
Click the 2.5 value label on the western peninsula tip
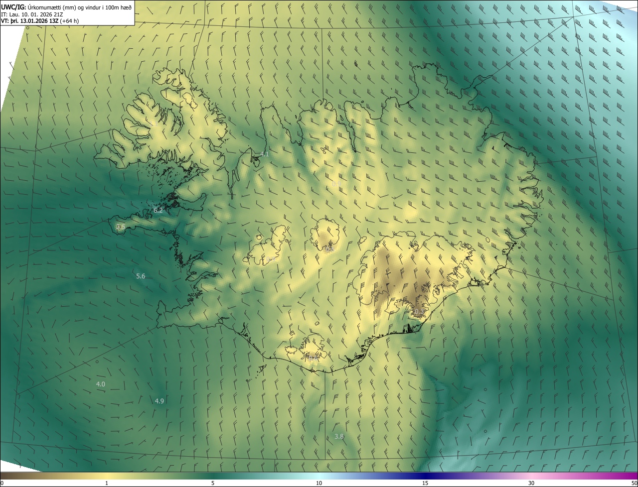[x=121, y=227]
